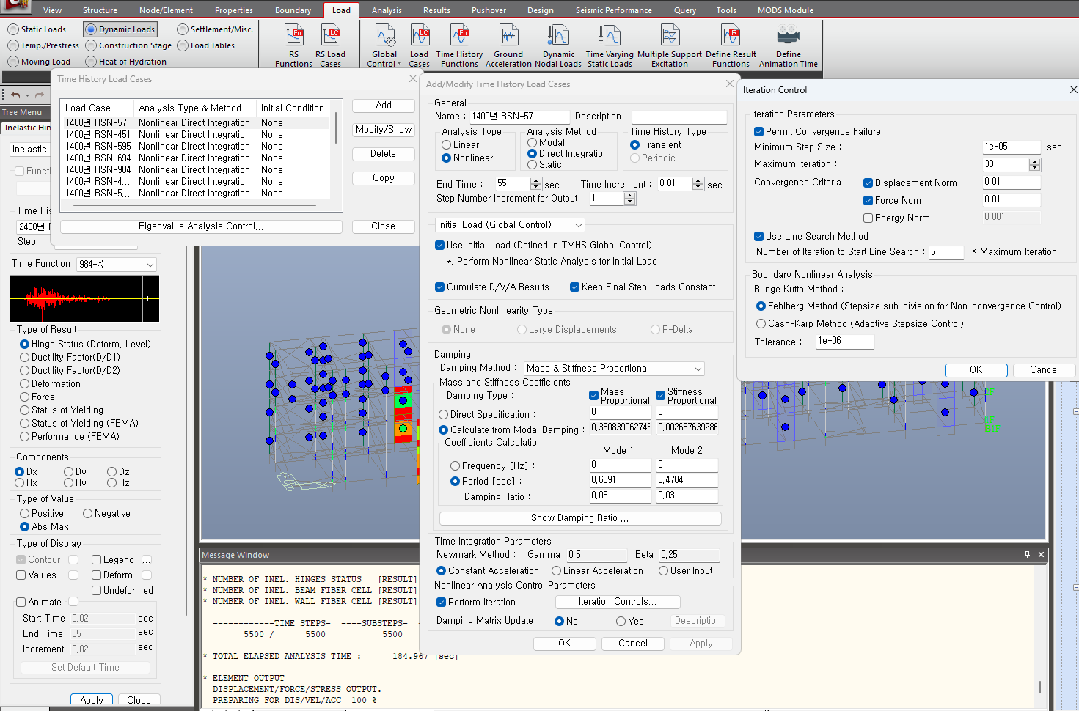
Task: Open Animate options ellipsis button
Action: (73, 603)
